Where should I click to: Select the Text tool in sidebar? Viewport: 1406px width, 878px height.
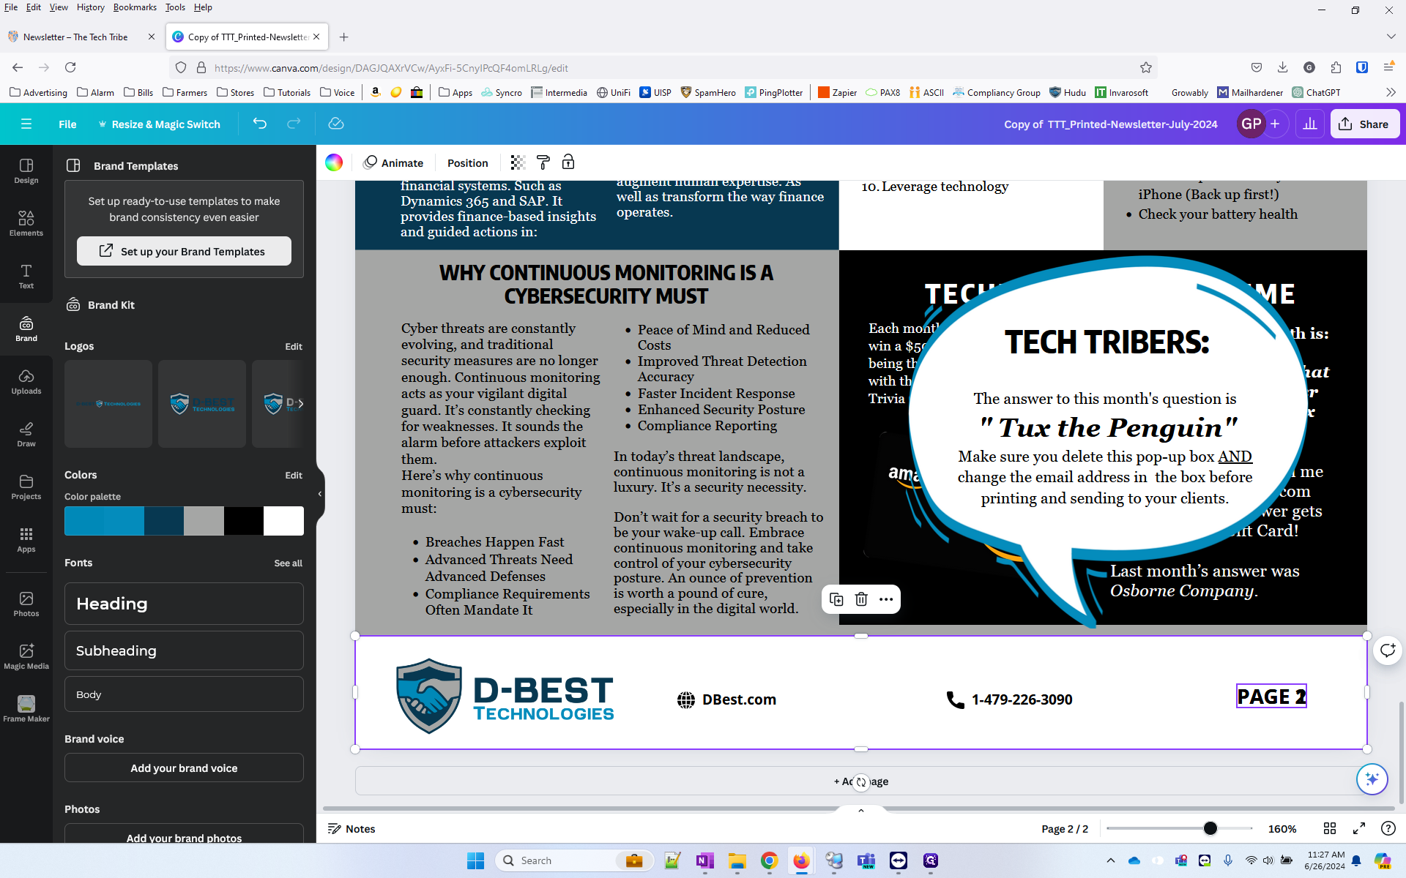coord(26,277)
